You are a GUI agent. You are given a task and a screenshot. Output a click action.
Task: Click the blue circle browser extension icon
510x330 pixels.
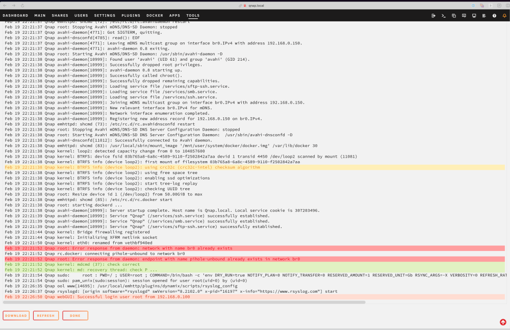point(473,6)
